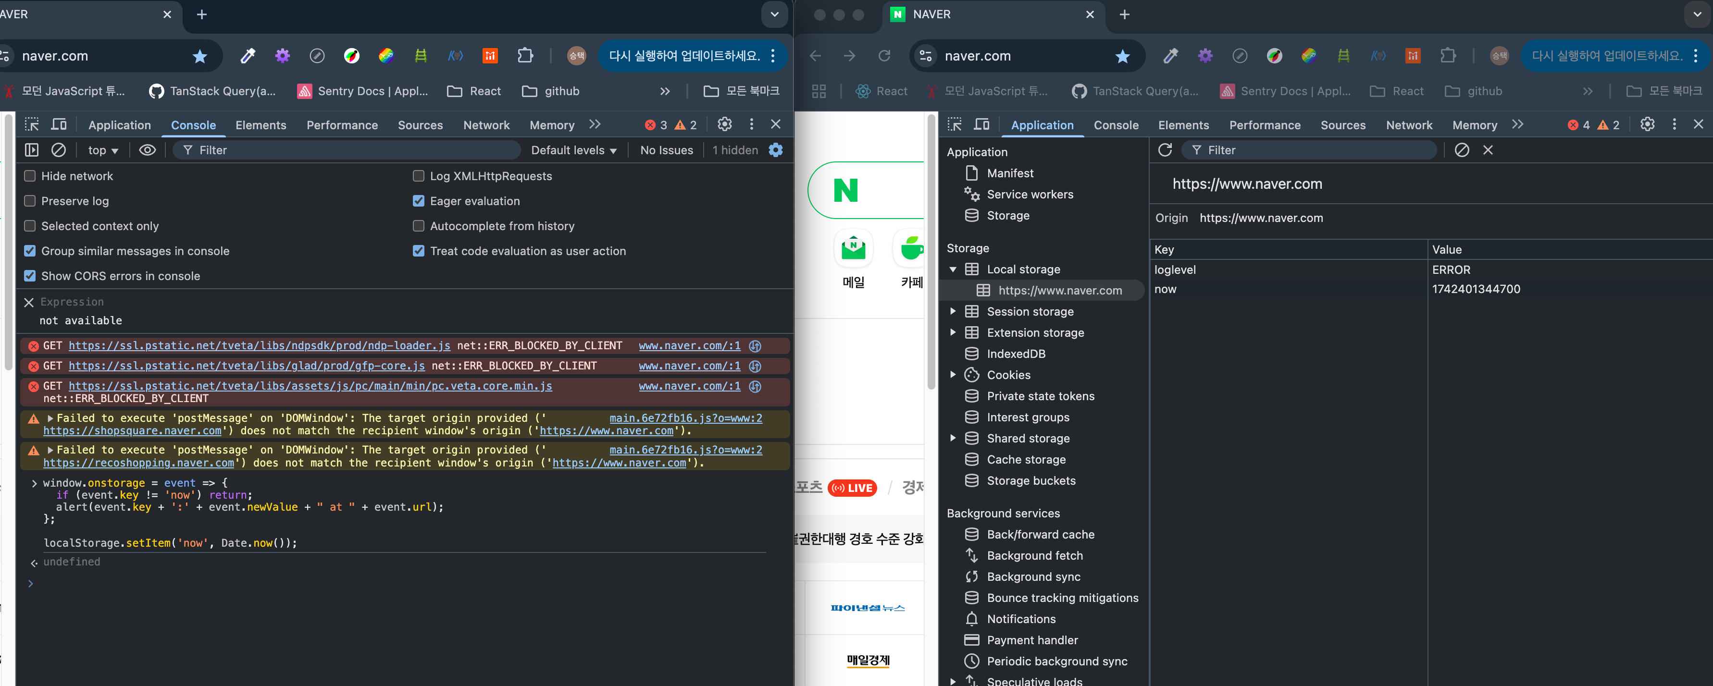Open TanStack Query bookmark in left window
1713x686 pixels.
[x=212, y=91]
